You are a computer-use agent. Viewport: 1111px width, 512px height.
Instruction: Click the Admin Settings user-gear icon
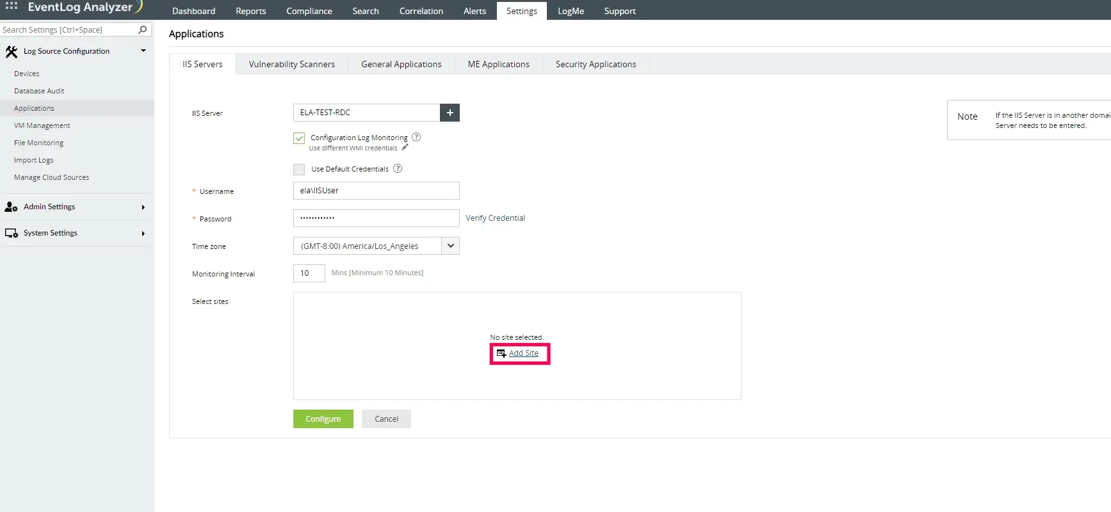(11, 207)
